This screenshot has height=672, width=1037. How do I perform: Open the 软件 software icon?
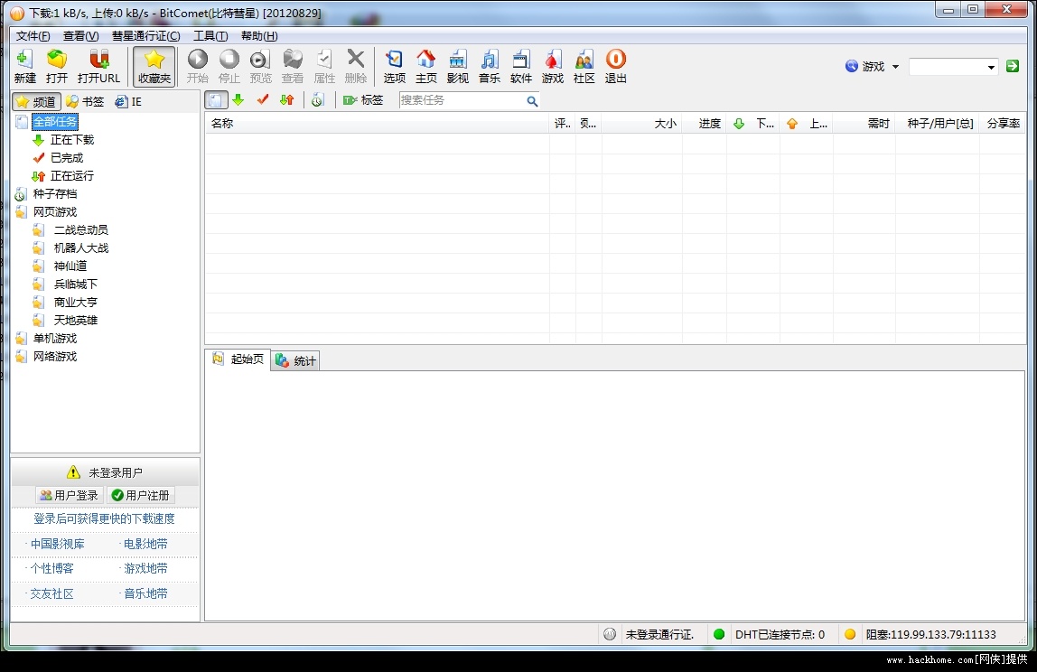click(x=521, y=66)
